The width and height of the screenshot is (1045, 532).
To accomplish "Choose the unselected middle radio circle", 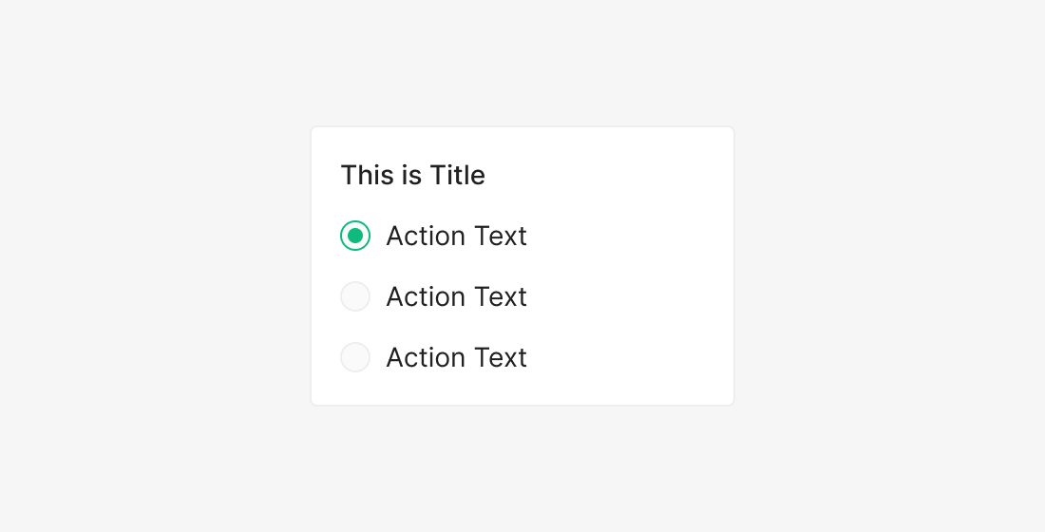I will (x=355, y=296).
